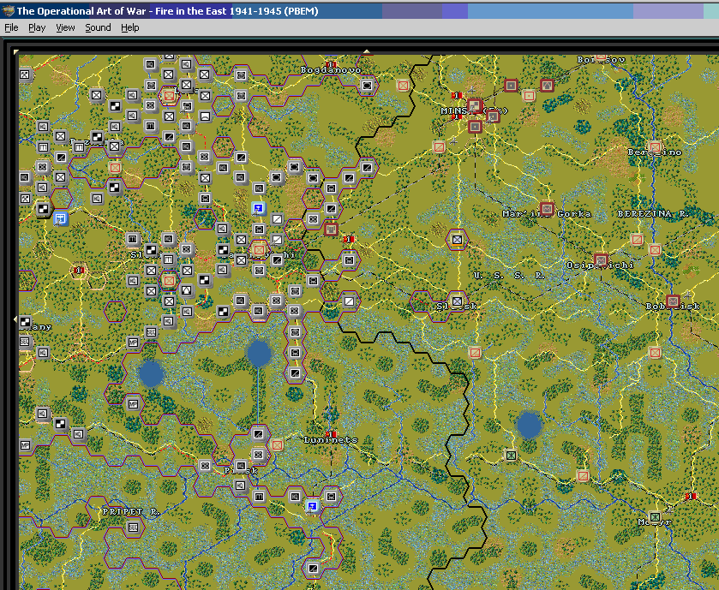Select the pink cavalry unit south of Slutsk

tap(475, 353)
